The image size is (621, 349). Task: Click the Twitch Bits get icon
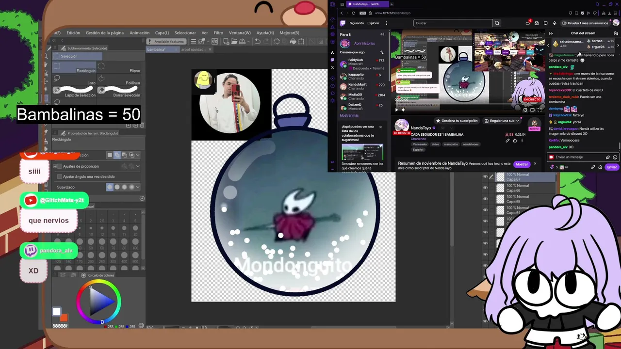555,23
